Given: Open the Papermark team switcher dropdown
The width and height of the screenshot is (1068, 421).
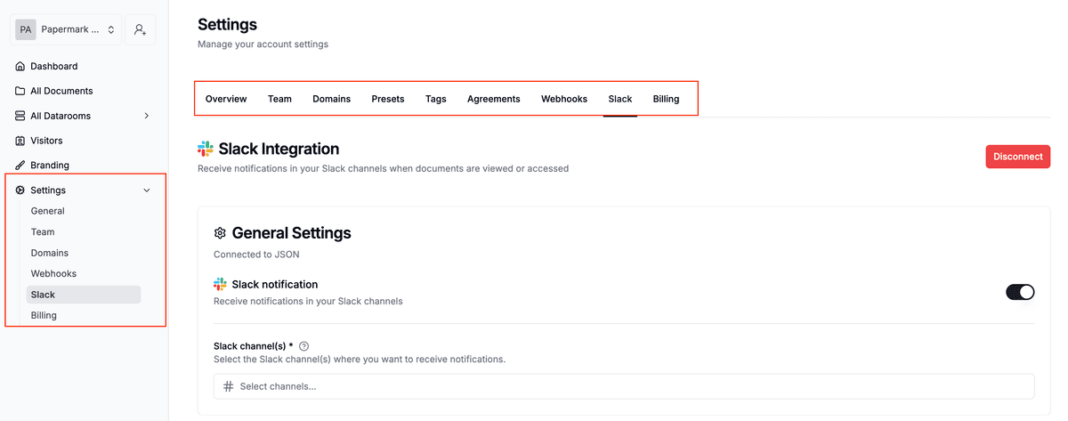Looking at the screenshot, I should 67,29.
